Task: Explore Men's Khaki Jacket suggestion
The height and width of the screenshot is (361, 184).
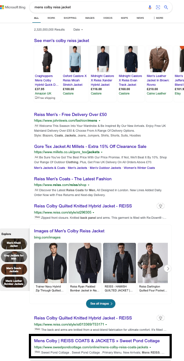Action: [x=14, y=244]
